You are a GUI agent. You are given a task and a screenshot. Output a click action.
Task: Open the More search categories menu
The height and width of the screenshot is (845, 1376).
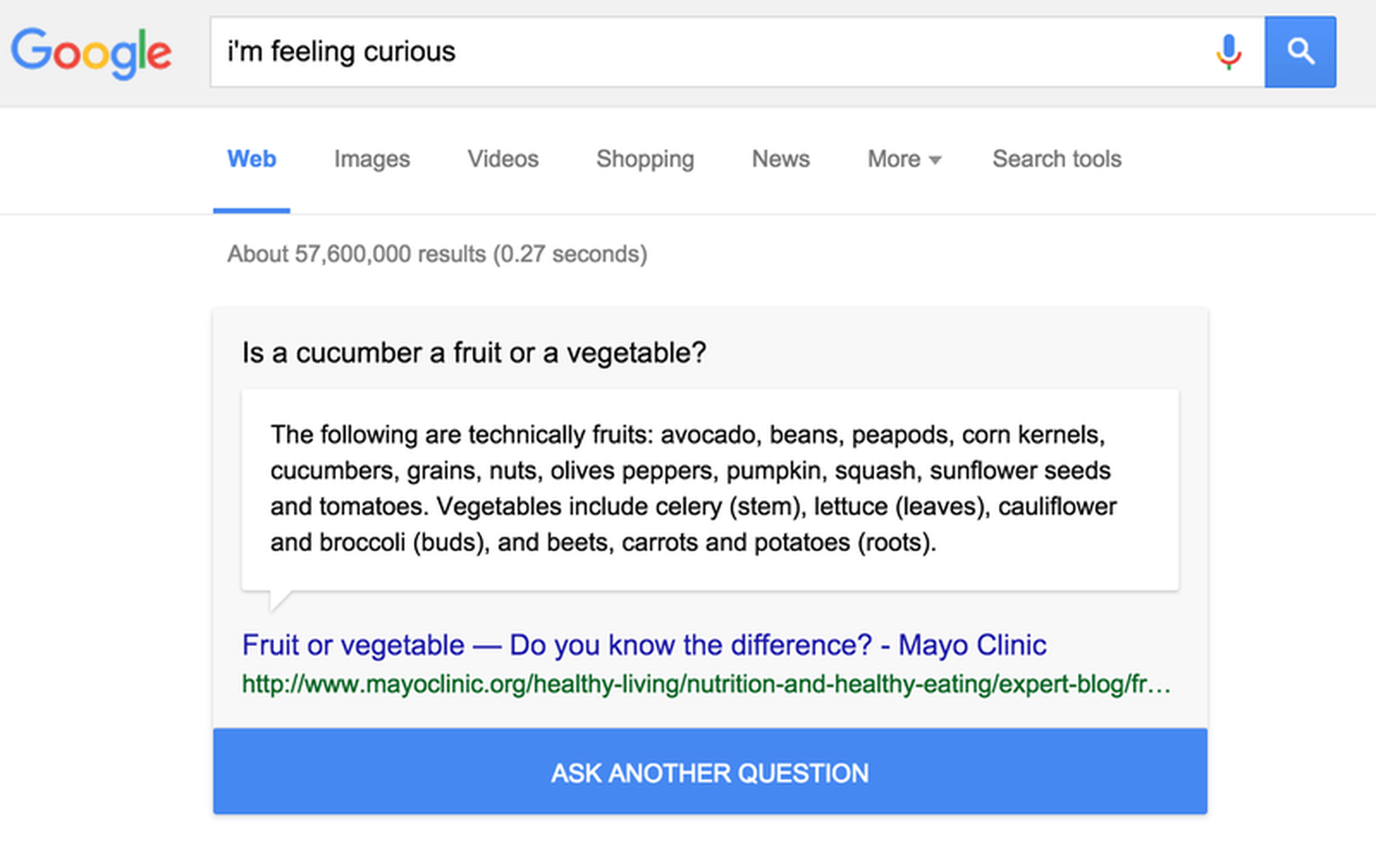904,160
